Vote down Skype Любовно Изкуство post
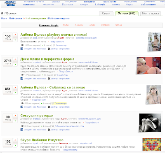The height and width of the screenshot is (153, 165). pos(15,145)
